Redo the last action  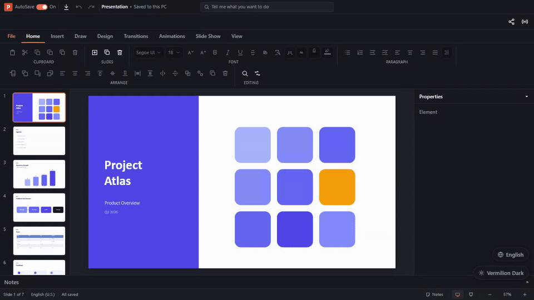(x=91, y=7)
